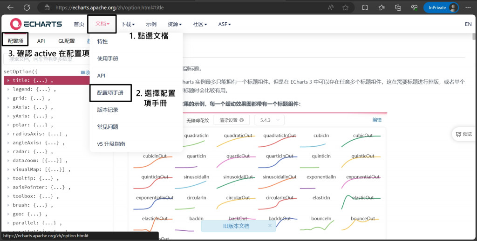Select 版本记录 from the 文档 menu
Image resolution: width=477 pixels, height=241 pixels.
[x=108, y=110]
